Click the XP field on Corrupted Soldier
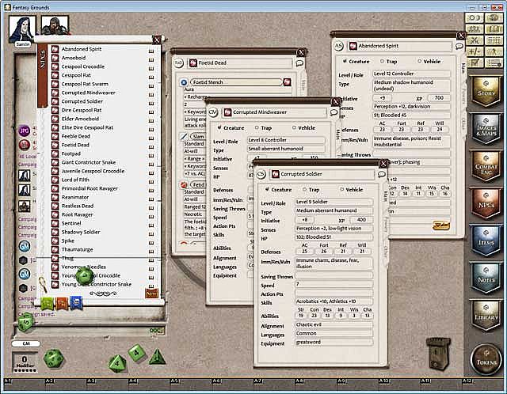This screenshot has width=507, height=394. point(362,220)
